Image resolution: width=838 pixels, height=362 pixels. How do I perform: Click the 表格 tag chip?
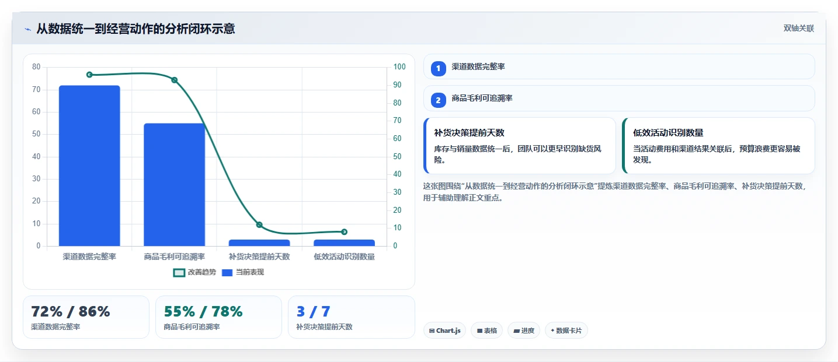[486, 331]
